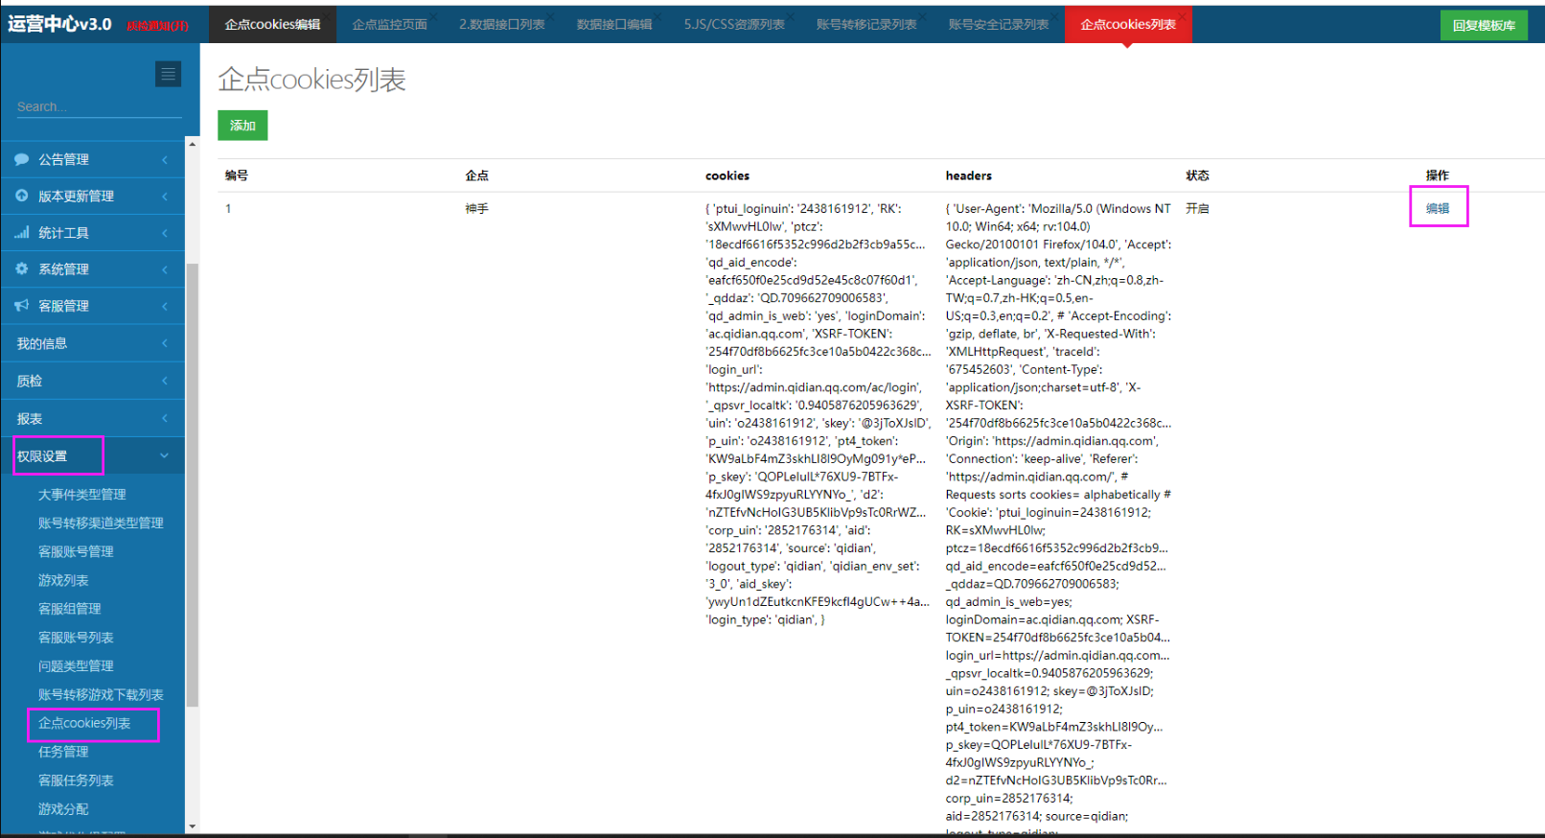Expand the 质检 menu chevron
1545x838 pixels.
pyautogui.click(x=165, y=381)
